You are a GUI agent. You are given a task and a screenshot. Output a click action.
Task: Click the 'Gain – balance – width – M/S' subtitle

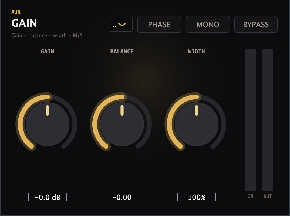click(47, 36)
